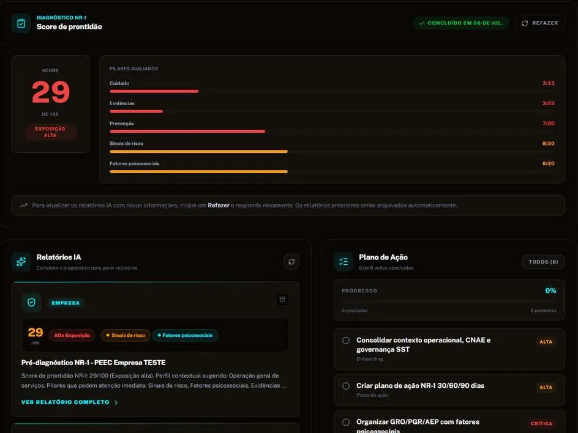Viewport: 578px width, 433px height.
Task: Archive the Empresa report using its archive icon
Action: pyautogui.click(x=282, y=299)
